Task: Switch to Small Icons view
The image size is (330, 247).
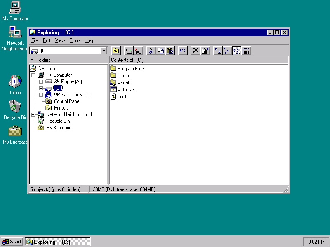Action: coord(227,51)
